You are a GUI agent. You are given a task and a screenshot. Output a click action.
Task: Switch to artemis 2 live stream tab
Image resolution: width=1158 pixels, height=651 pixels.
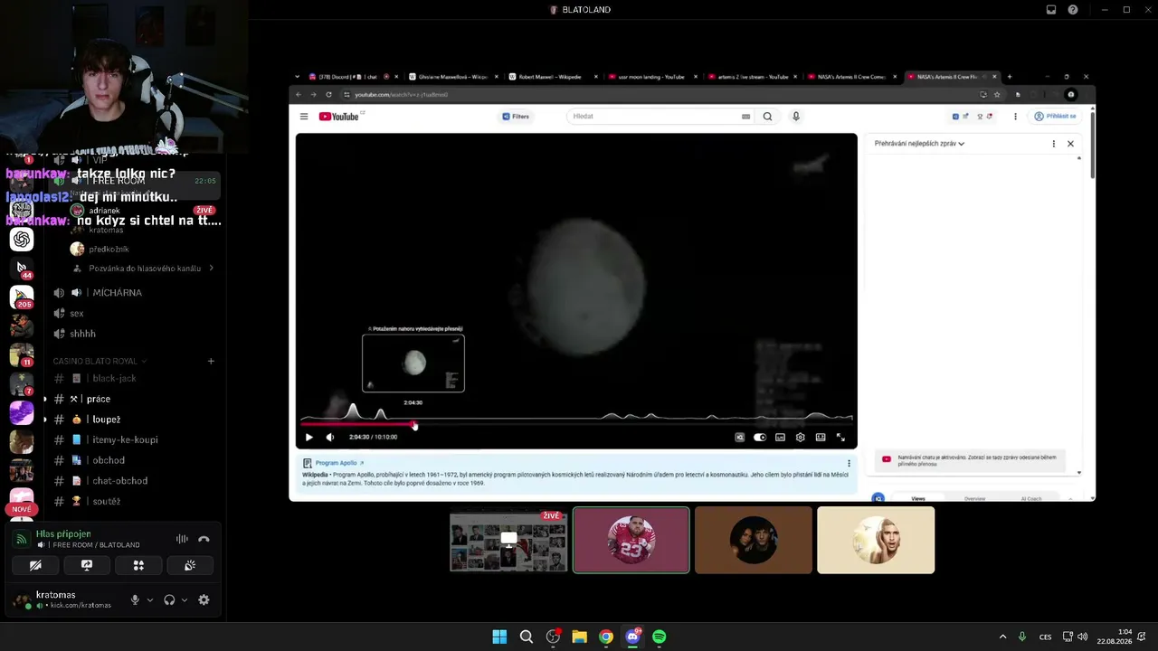click(751, 77)
